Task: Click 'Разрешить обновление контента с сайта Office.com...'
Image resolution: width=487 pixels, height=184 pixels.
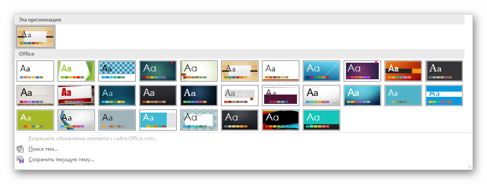Action: [93, 138]
